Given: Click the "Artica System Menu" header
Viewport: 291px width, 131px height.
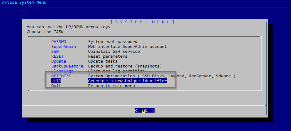Looking at the screenshot, I should (24, 2).
